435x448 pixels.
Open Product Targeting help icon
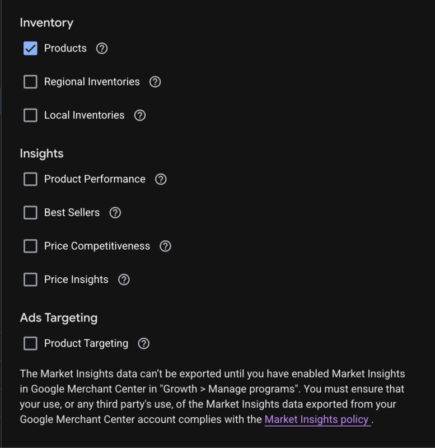pos(144,344)
